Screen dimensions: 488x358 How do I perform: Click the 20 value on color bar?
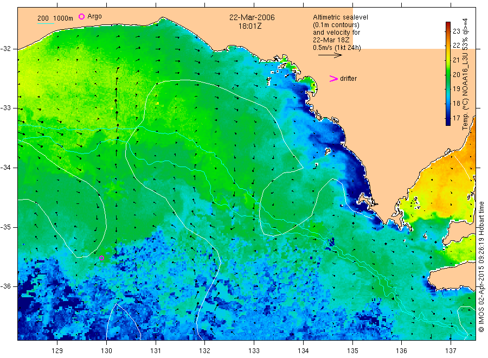click(x=456, y=74)
